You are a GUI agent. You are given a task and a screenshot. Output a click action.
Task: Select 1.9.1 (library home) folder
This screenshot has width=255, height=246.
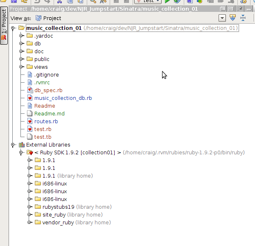pyautogui.click(x=68, y=176)
